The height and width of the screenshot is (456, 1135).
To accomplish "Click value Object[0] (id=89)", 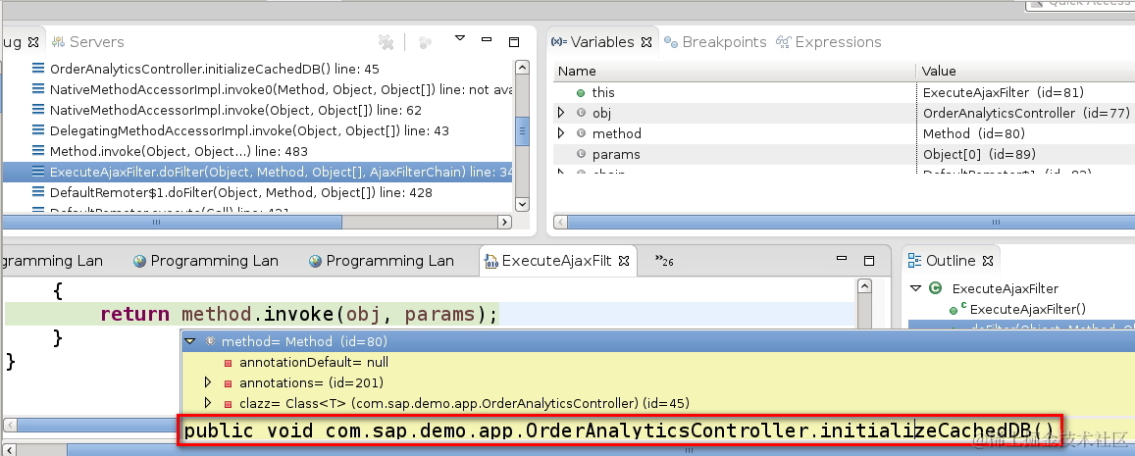I will point(979,154).
